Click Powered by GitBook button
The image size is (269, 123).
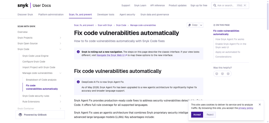[40, 115]
